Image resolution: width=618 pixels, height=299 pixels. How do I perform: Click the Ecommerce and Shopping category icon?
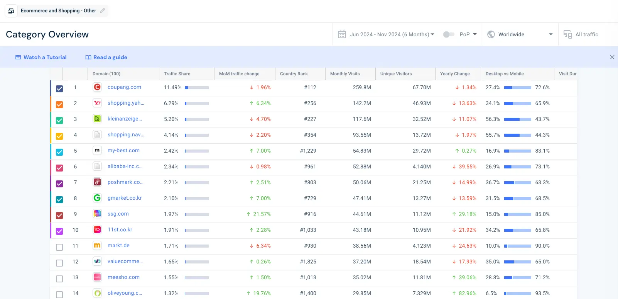[11, 11]
